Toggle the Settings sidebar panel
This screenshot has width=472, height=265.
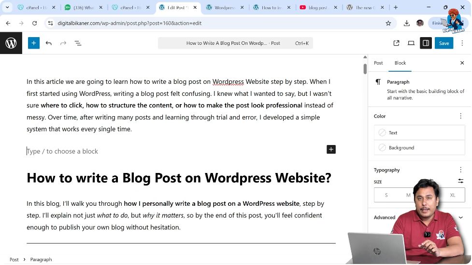point(426,43)
